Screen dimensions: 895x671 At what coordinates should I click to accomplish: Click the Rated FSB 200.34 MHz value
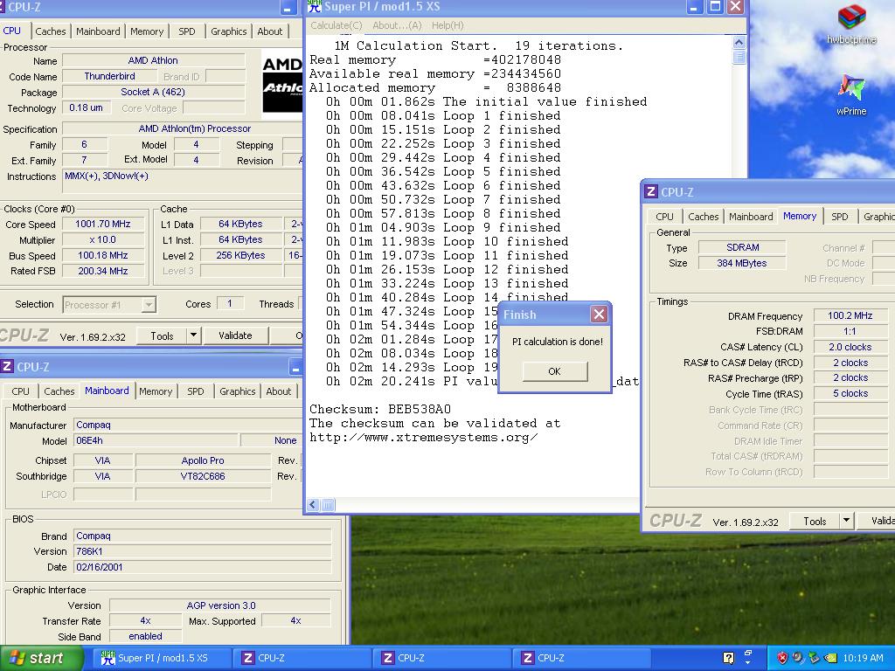(x=103, y=271)
